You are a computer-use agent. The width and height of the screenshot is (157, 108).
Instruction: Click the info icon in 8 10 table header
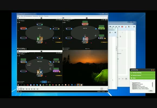[x=105, y=20]
